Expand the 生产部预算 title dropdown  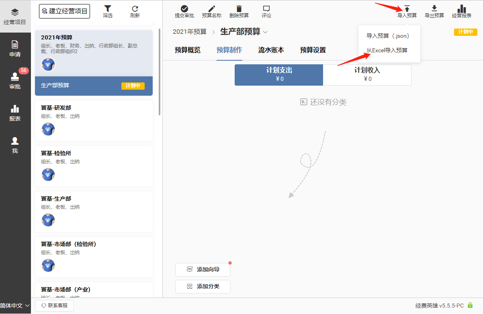(265, 32)
